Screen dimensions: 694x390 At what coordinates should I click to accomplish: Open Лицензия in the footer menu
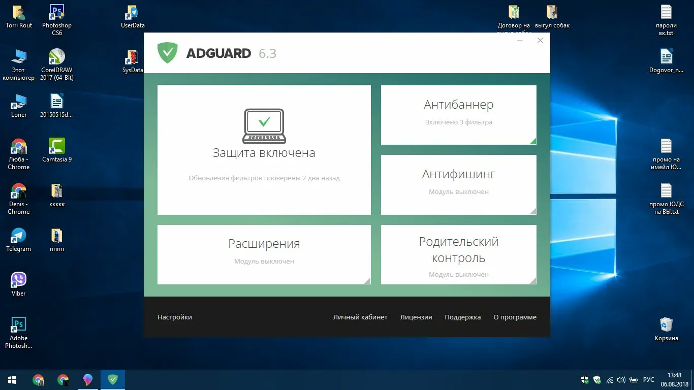(416, 317)
